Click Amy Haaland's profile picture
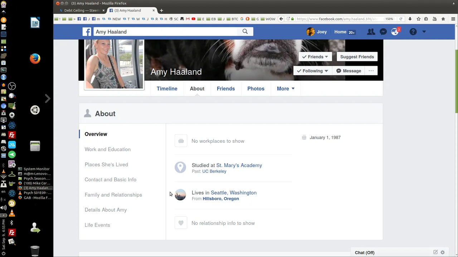Screen dimensions: 458x257 tap(114, 64)
